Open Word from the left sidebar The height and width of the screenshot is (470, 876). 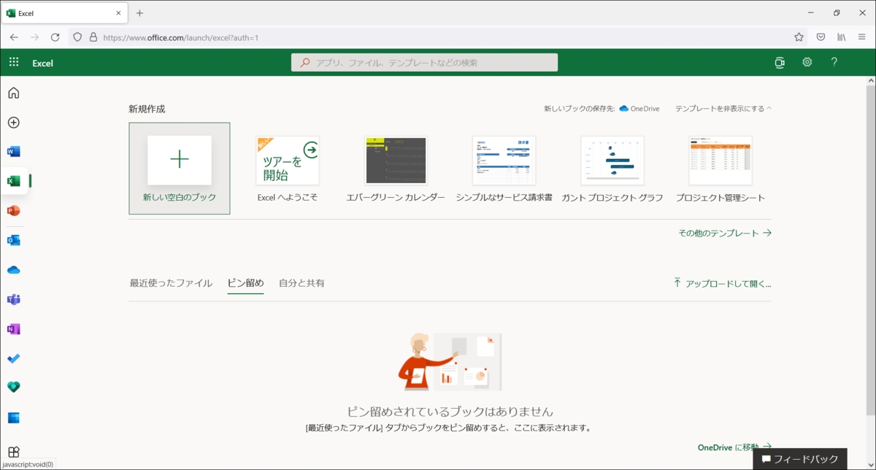[x=13, y=151]
